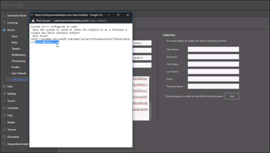This screenshot has width=270, height=153.
Task: Open Summaries Panel section
Action: (x=16, y=15)
